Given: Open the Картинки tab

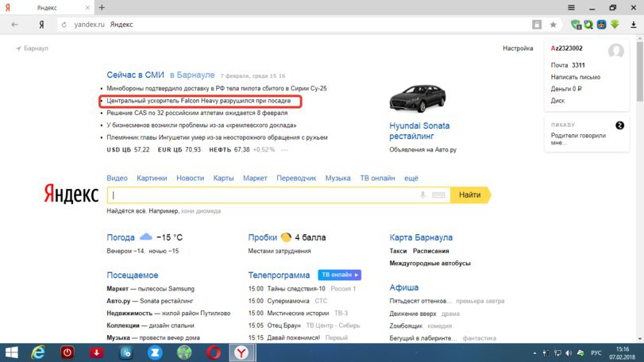Looking at the screenshot, I should pyautogui.click(x=152, y=178).
